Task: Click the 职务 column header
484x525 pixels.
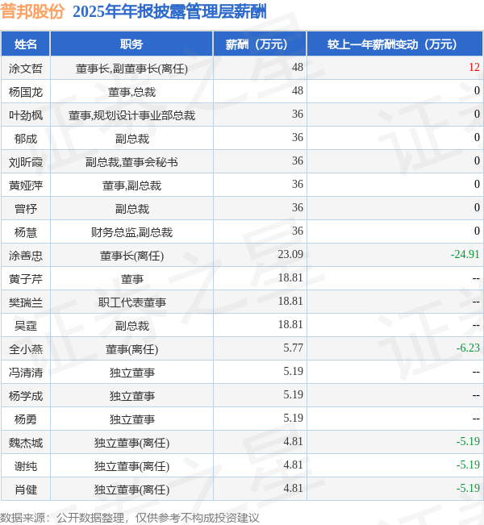Action: (x=131, y=44)
